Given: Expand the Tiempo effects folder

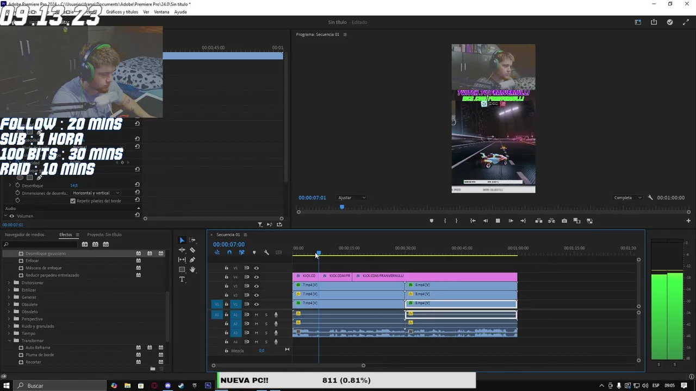Looking at the screenshot, I should (9, 333).
